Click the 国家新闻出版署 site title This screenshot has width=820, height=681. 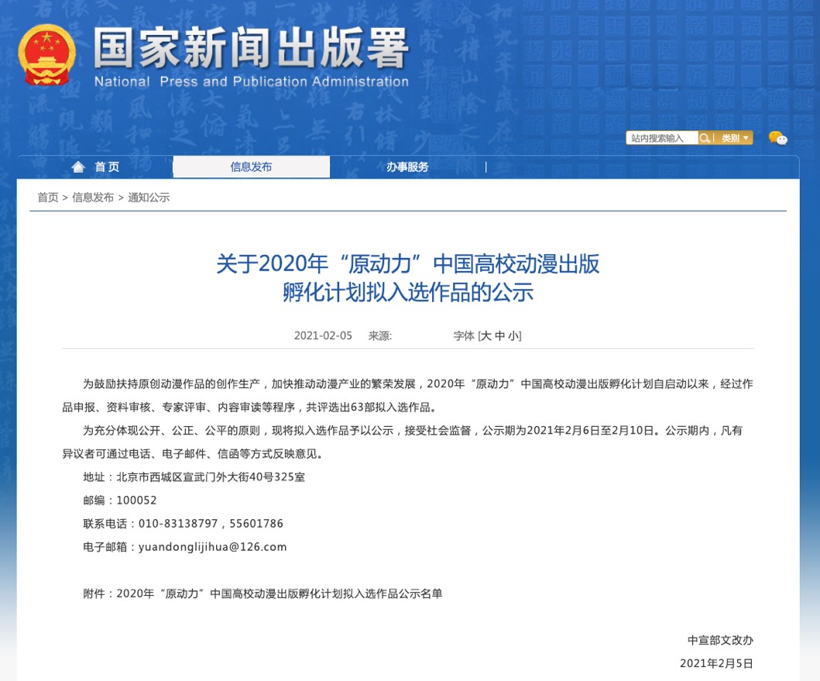(252, 48)
